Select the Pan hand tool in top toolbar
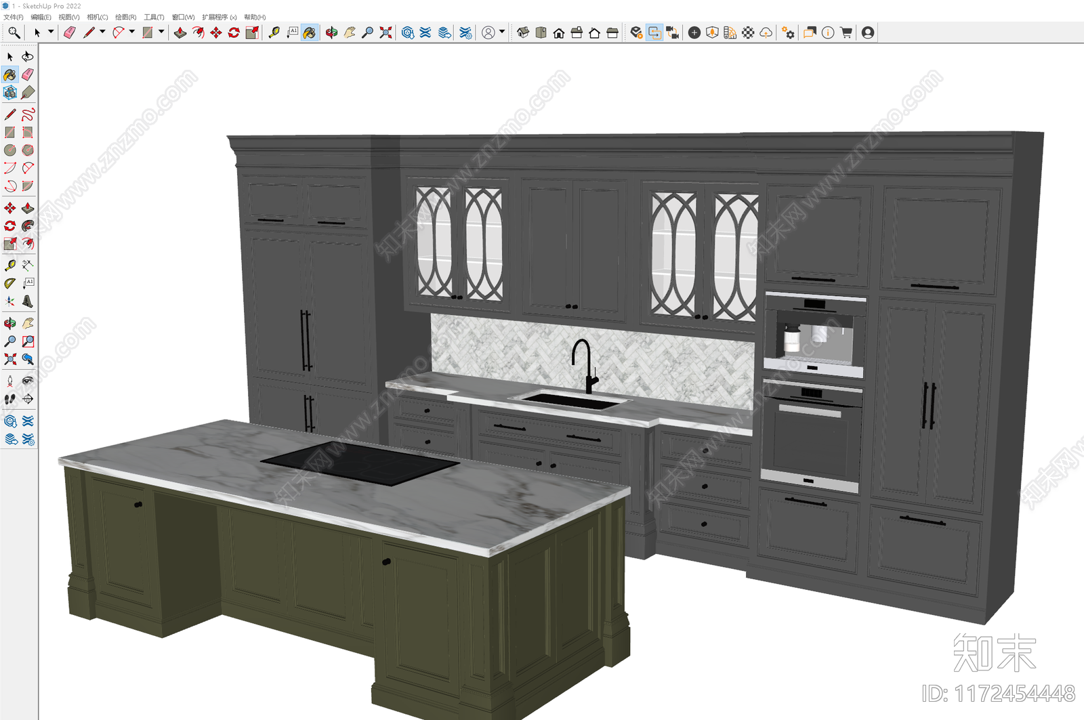 [x=350, y=33]
